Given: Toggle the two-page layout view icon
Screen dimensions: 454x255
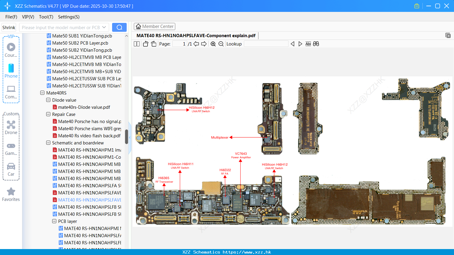Looking at the screenshot, I should [x=137, y=44].
